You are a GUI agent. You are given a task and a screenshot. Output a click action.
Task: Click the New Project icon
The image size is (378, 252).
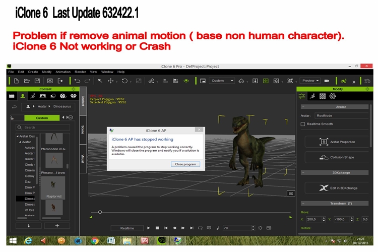pyautogui.click(x=16, y=81)
